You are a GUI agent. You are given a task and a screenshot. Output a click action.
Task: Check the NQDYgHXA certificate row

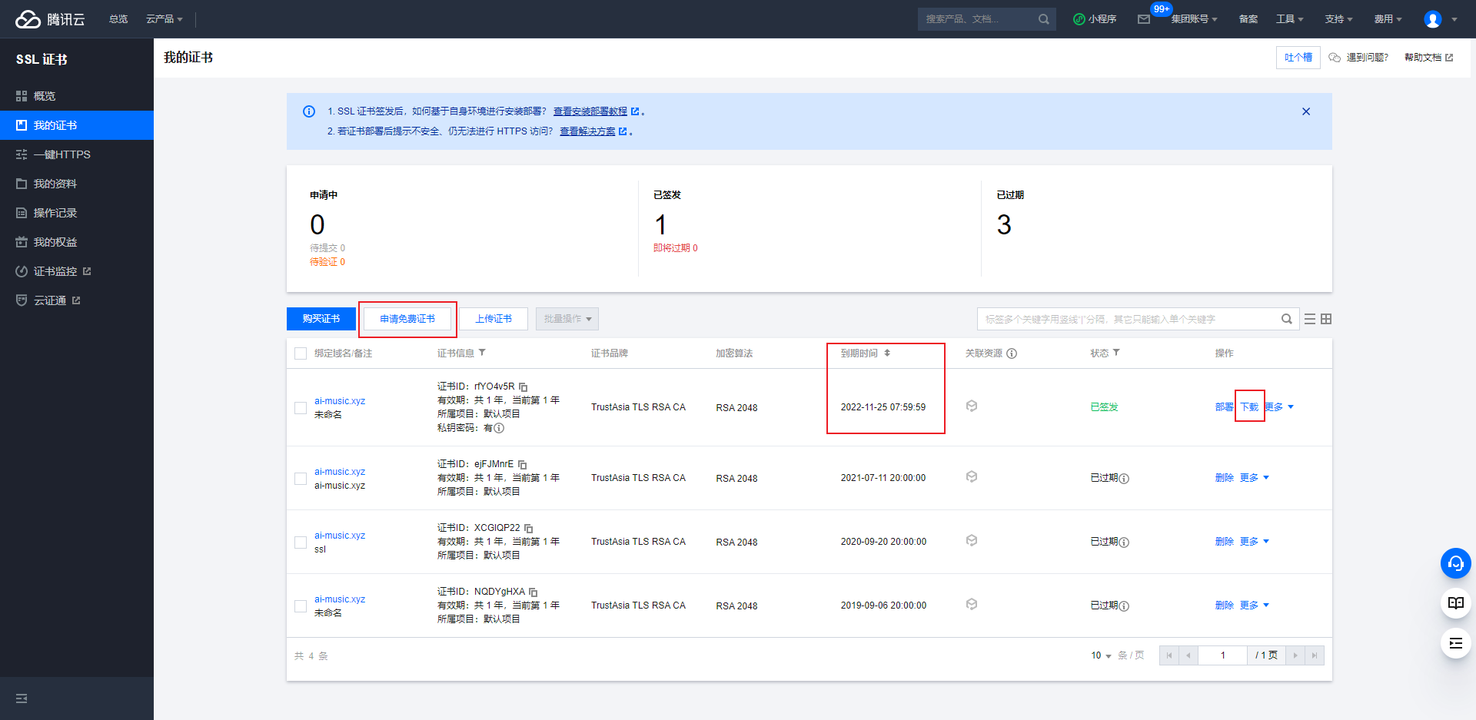(x=301, y=606)
